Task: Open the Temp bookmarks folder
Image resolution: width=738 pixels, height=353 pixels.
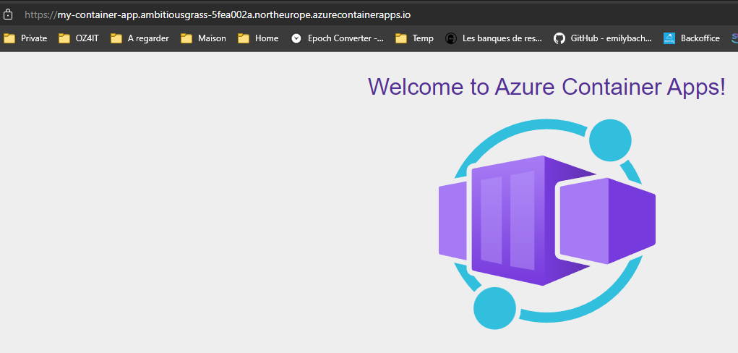Action: [x=414, y=38]
